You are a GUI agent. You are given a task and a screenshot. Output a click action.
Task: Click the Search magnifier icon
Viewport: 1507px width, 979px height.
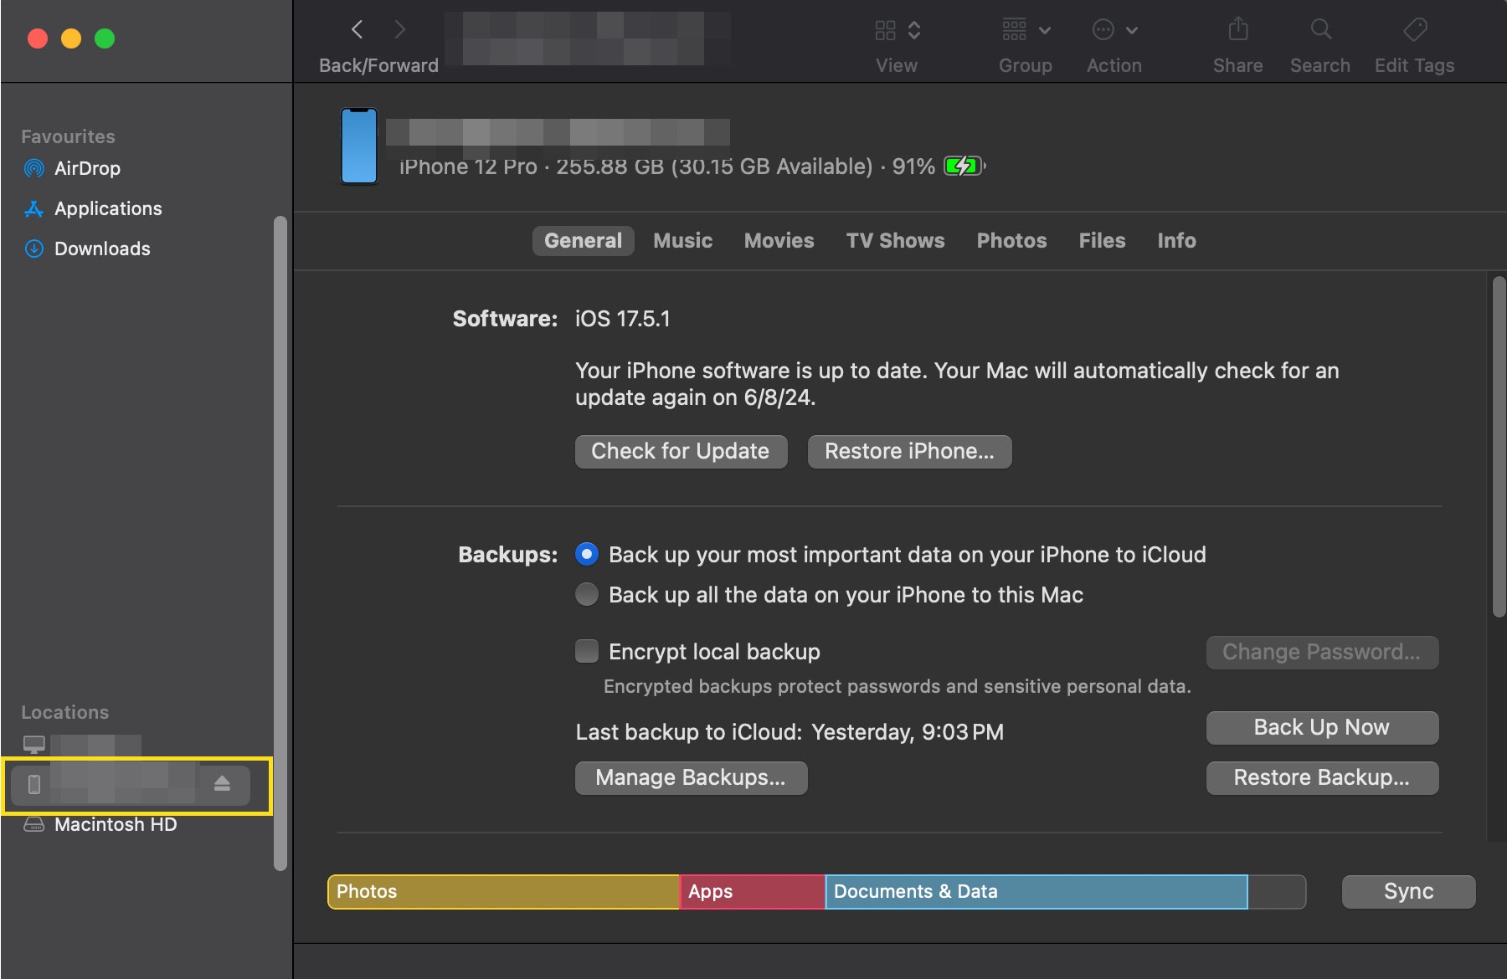click(x=1320, y=30)
